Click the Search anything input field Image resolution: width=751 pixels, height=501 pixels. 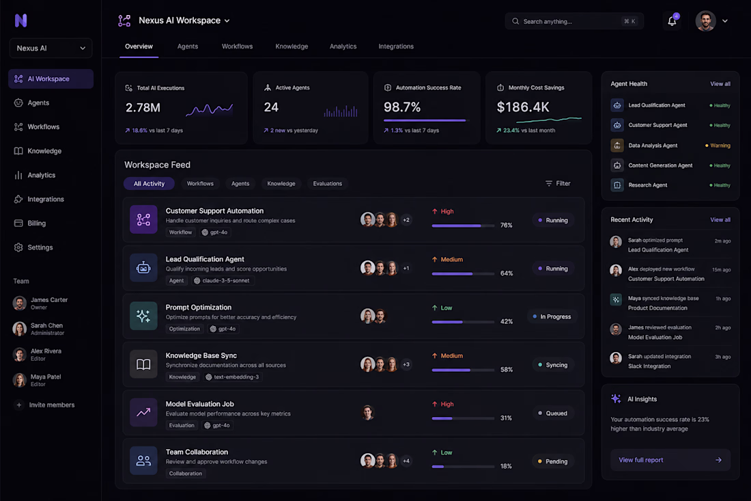(573, 21)
